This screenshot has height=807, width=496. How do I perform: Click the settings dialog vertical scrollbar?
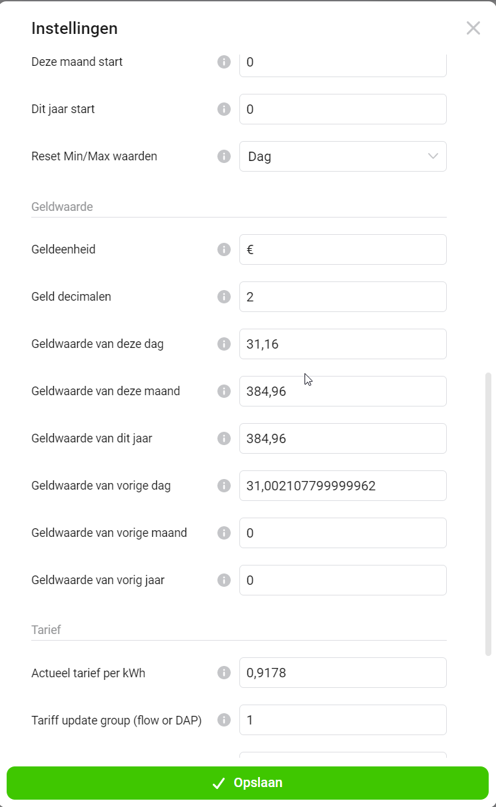pyautogui.click(x=488, y=512)
